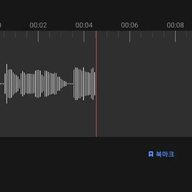Select the first bar of the second waveform burst
Screen dimensions: 192x192
point(74,84)
